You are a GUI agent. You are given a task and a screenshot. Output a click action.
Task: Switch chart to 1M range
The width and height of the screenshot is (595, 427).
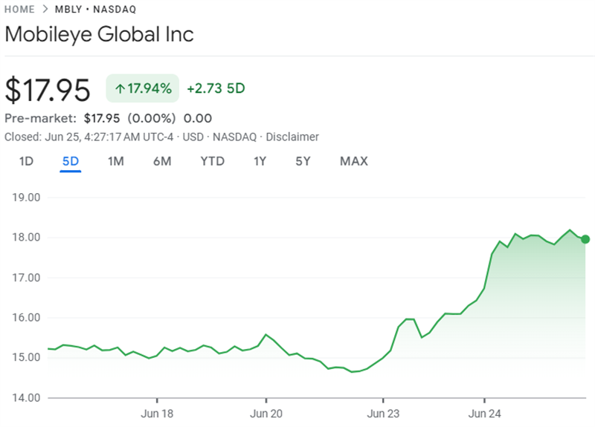point(116,161)
